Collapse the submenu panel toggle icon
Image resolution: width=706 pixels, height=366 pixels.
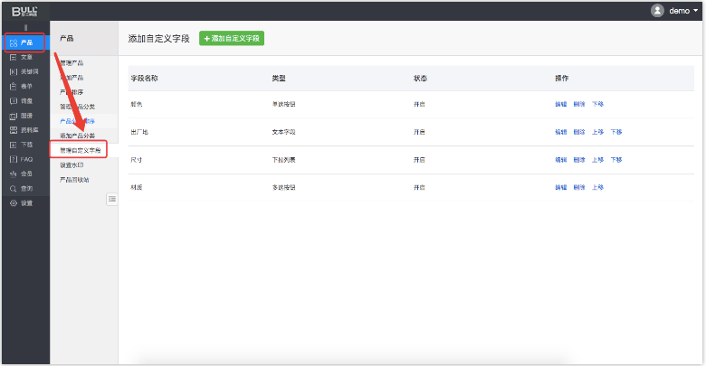click(112, 199)
